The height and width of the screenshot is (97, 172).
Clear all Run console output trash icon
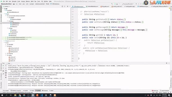(x=6, y=77)
